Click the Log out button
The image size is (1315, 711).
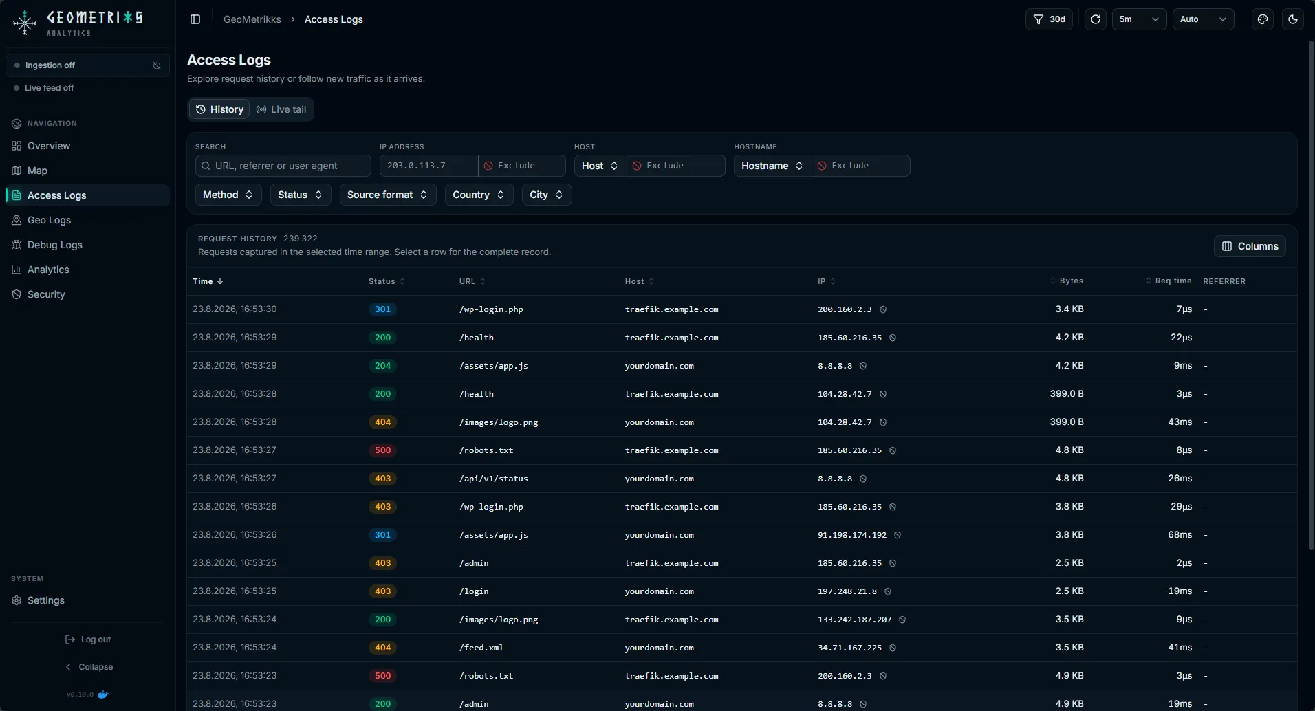point(87,639)
